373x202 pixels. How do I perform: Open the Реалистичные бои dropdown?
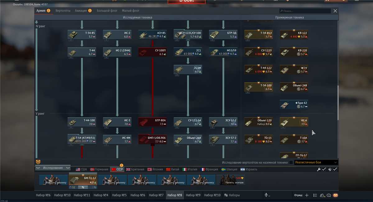pos(316,162)
